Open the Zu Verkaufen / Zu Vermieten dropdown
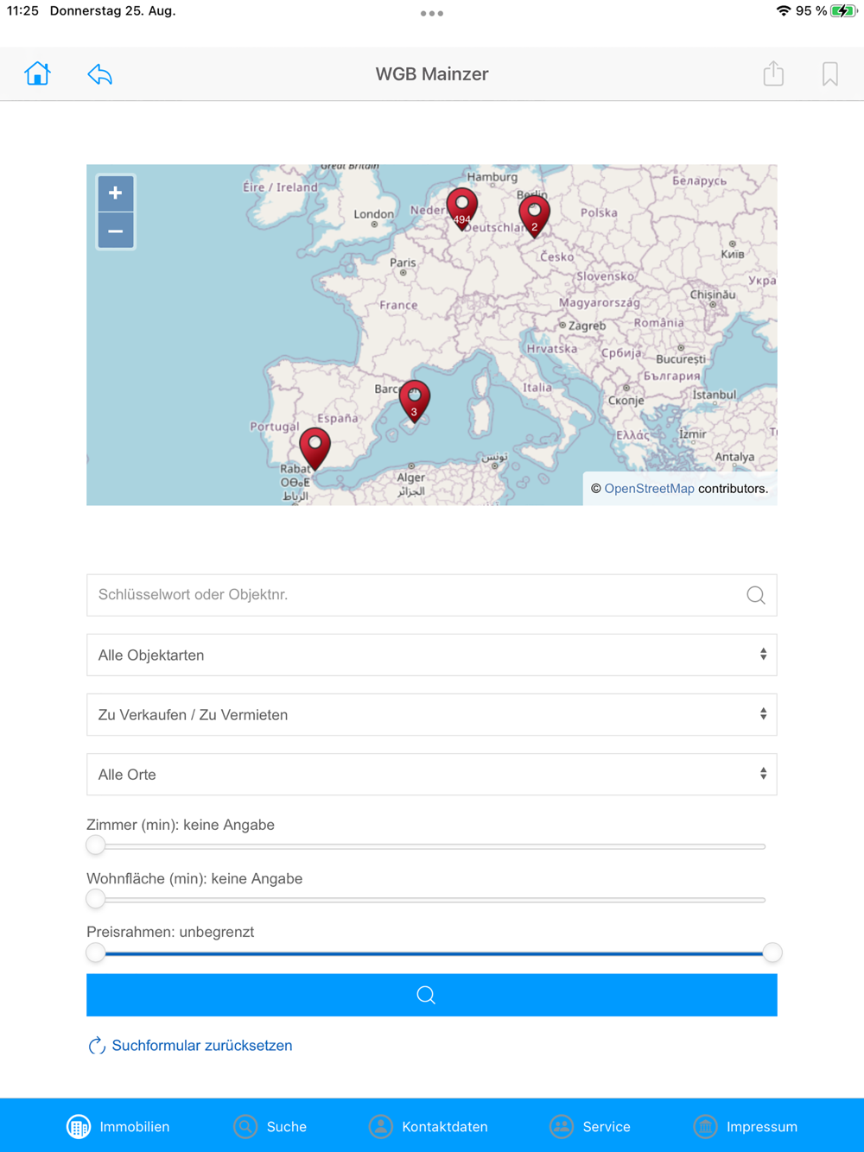The image size is (864, 1152). [x=432, y=714]
